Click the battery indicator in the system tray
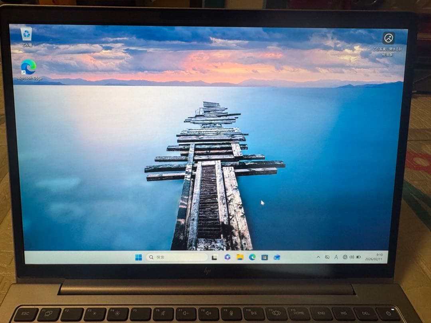Image resolution: width=431 pixels, height=323 pixels. (358, 257)
